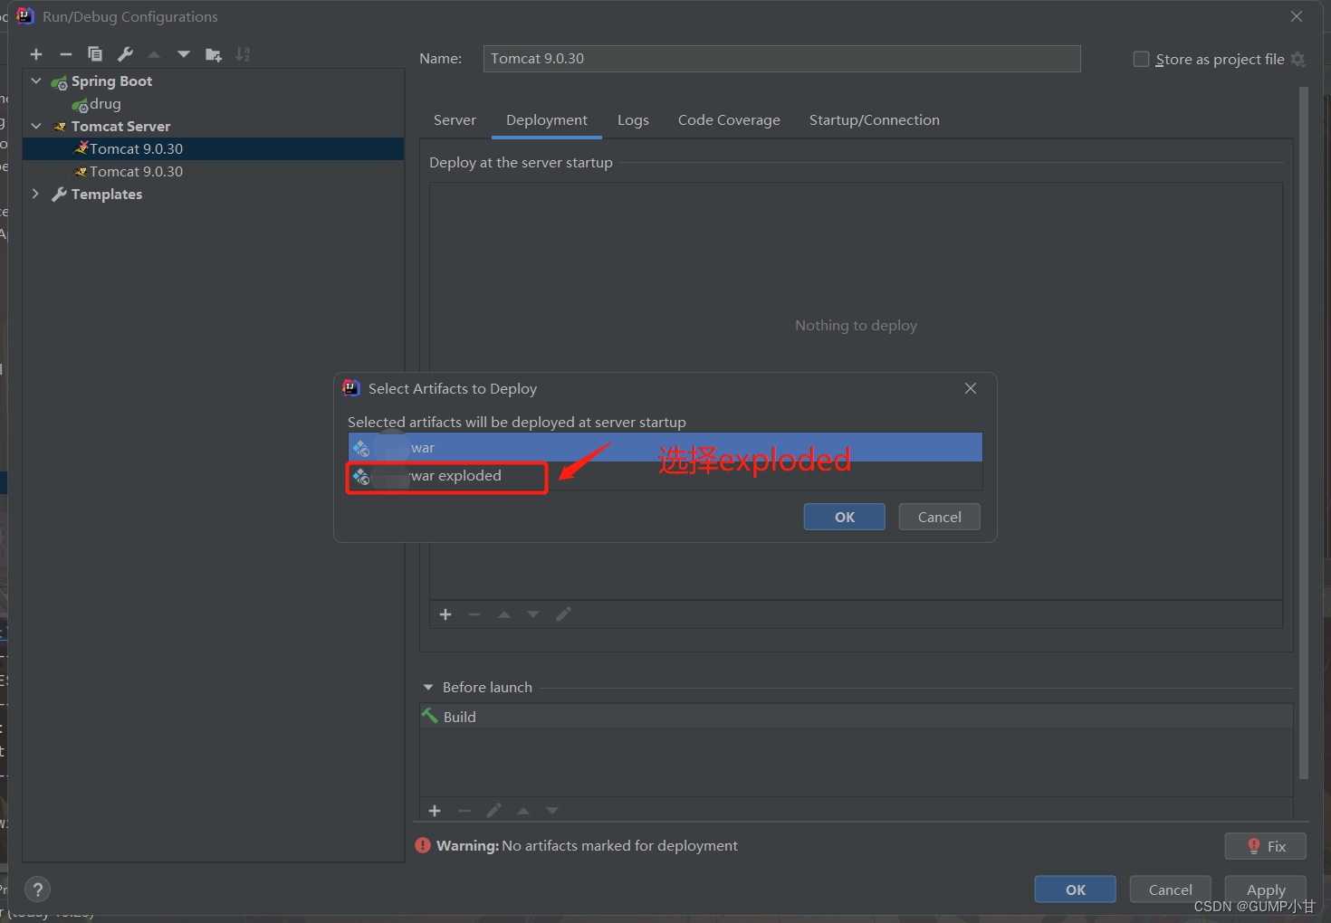Image resolution: width=1331 pixels, height=923 pixels.
Task: Select the unselected Tomcat 9.0.30 configuration
Action: (x=213, y=171)
